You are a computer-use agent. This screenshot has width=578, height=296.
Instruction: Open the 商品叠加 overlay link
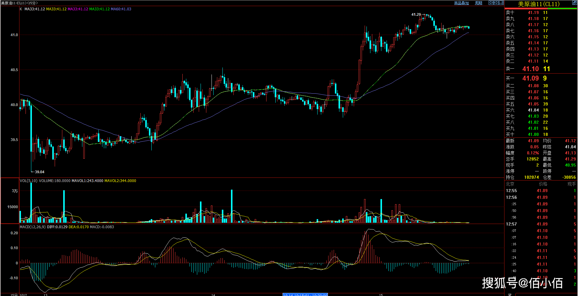click(461, 3)
